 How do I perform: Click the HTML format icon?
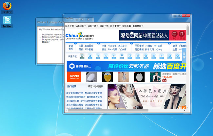[x=145, y=56]
